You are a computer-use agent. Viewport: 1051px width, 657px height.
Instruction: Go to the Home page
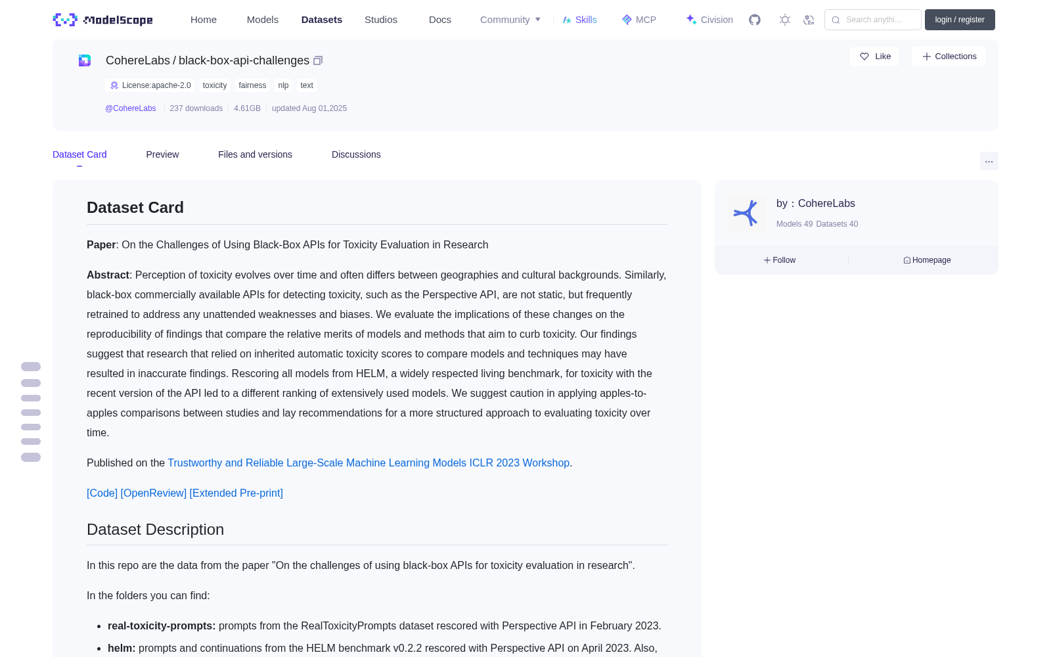[x=204, y=20]
